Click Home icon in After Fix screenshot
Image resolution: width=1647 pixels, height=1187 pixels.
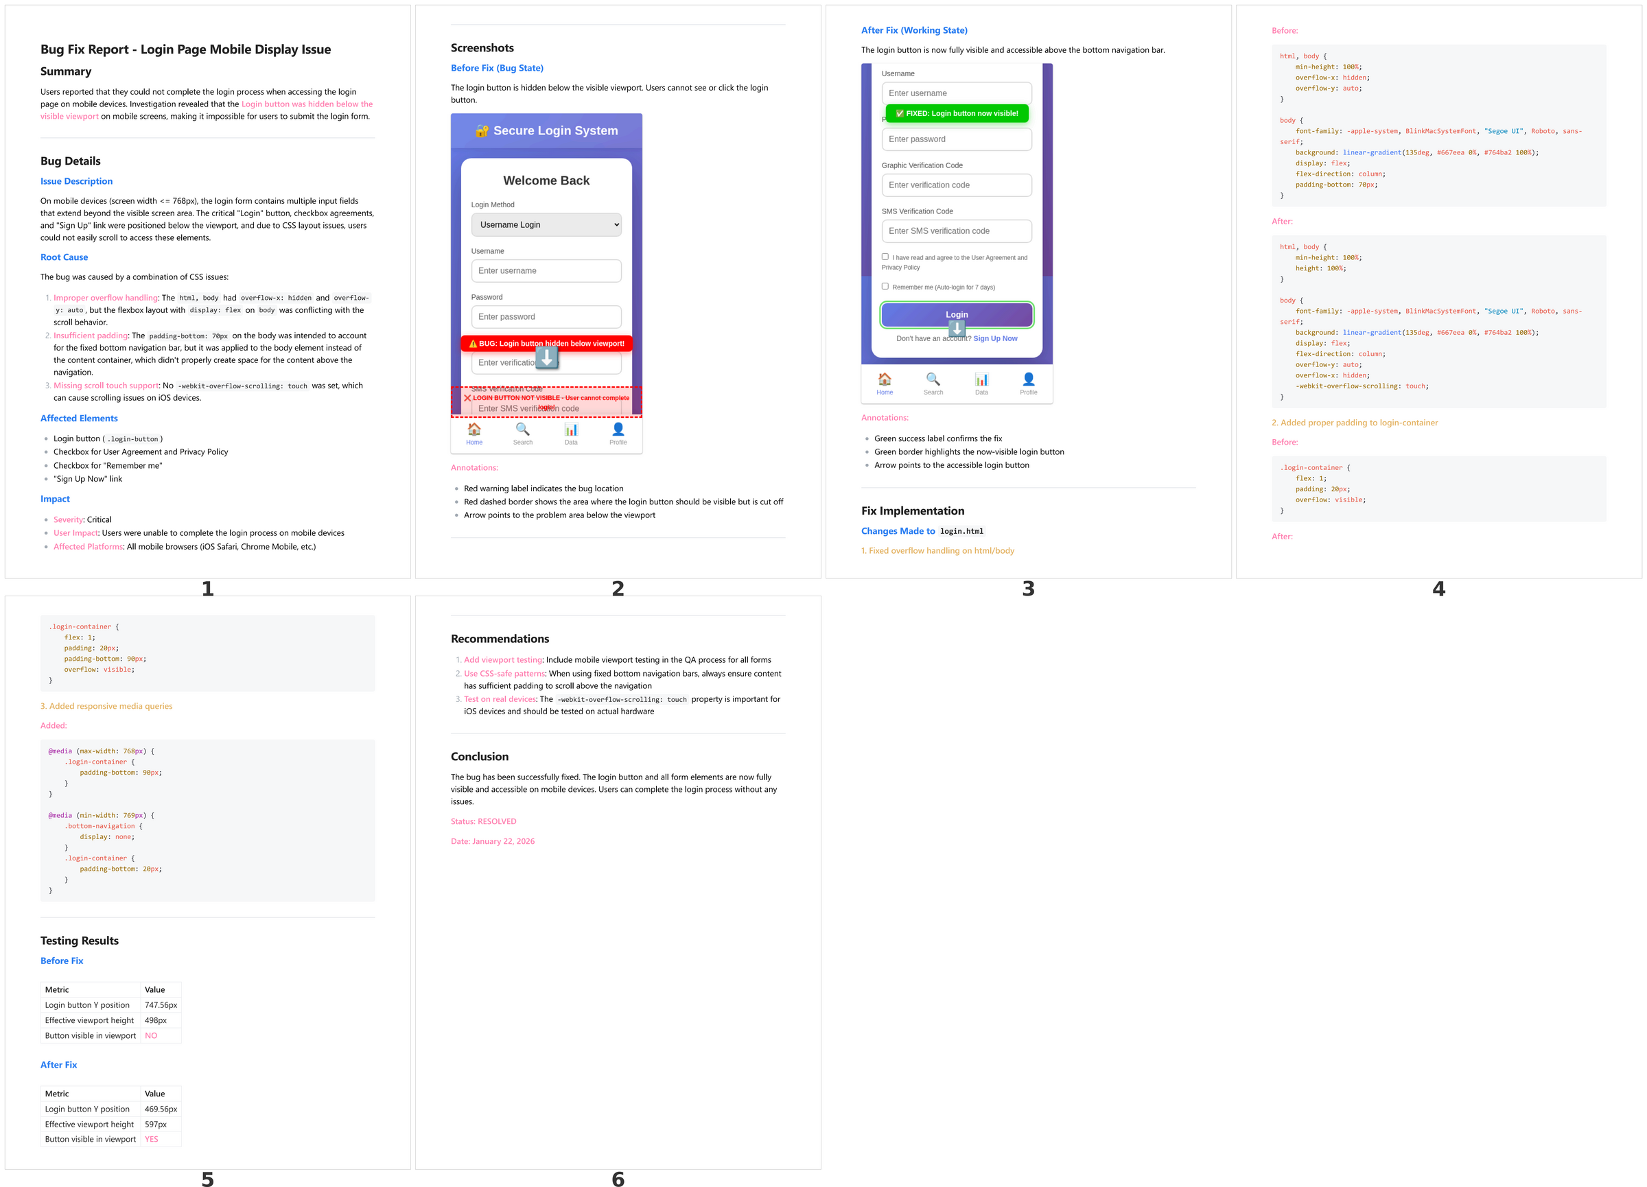tap(885, 379)
